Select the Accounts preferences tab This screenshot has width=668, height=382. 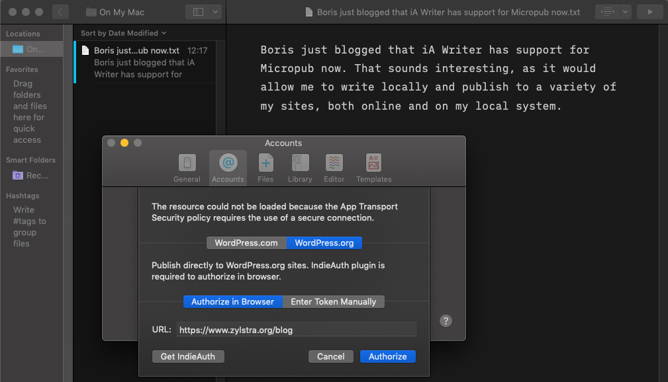point(228,169)
